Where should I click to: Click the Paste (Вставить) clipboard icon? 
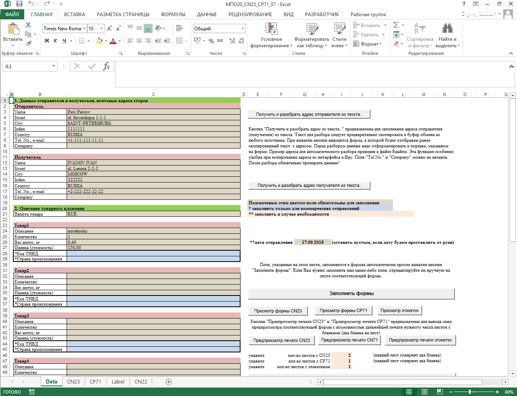[x=13, y=29]
